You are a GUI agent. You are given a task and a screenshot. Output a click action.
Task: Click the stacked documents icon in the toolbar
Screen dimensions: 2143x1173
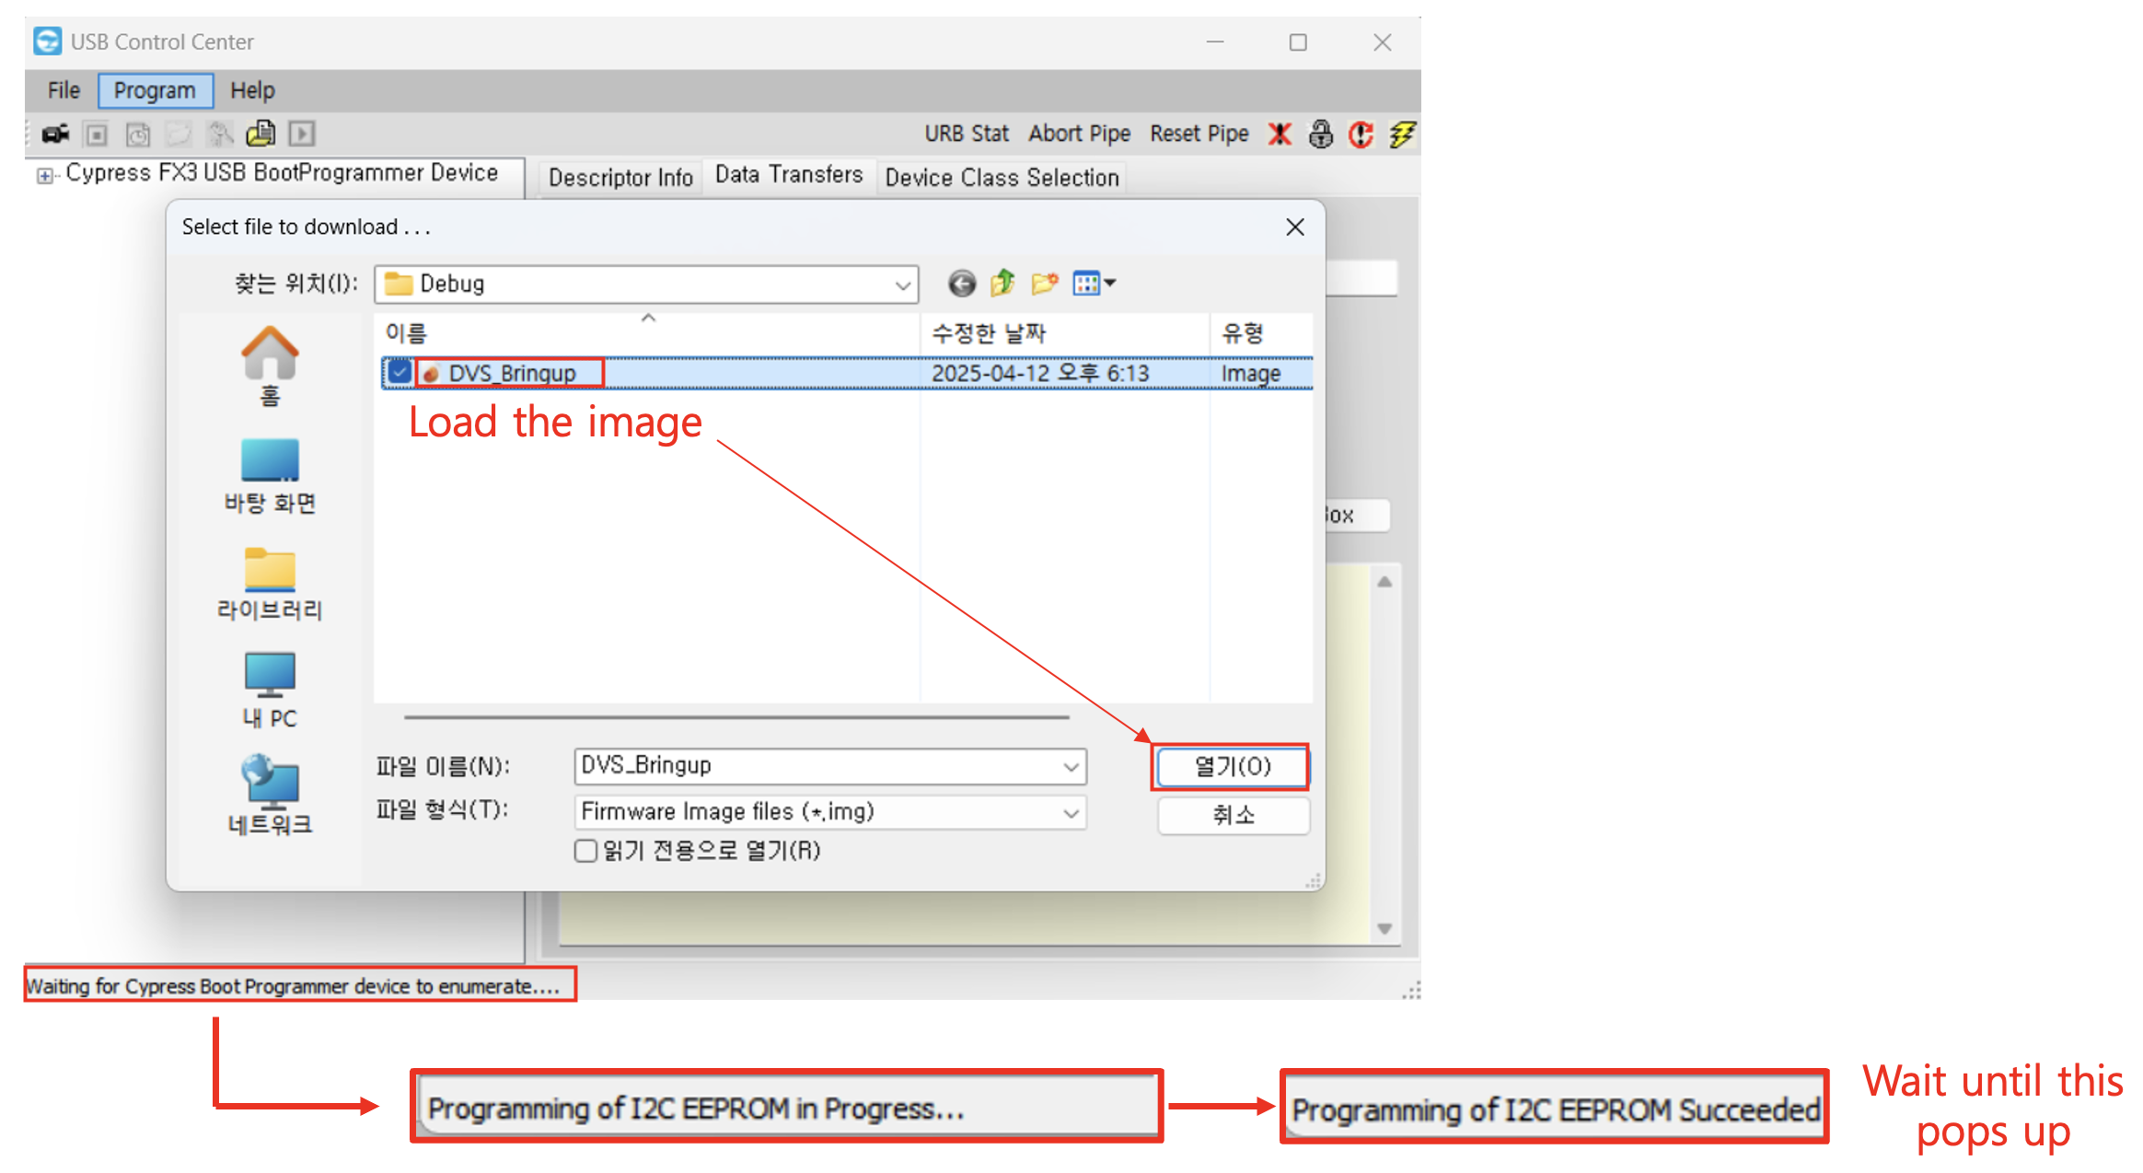click(x=261, y=134)
